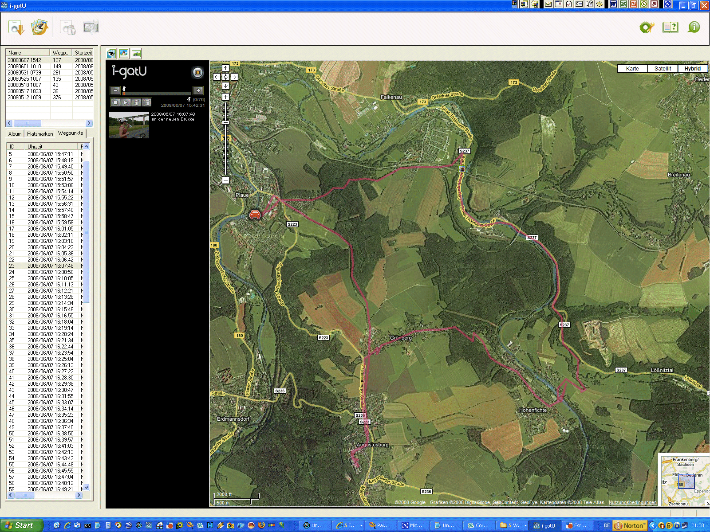
Task: Select waypoint 23 at 16:07:48
Action: pyautogui.click(x=45, y=266)
